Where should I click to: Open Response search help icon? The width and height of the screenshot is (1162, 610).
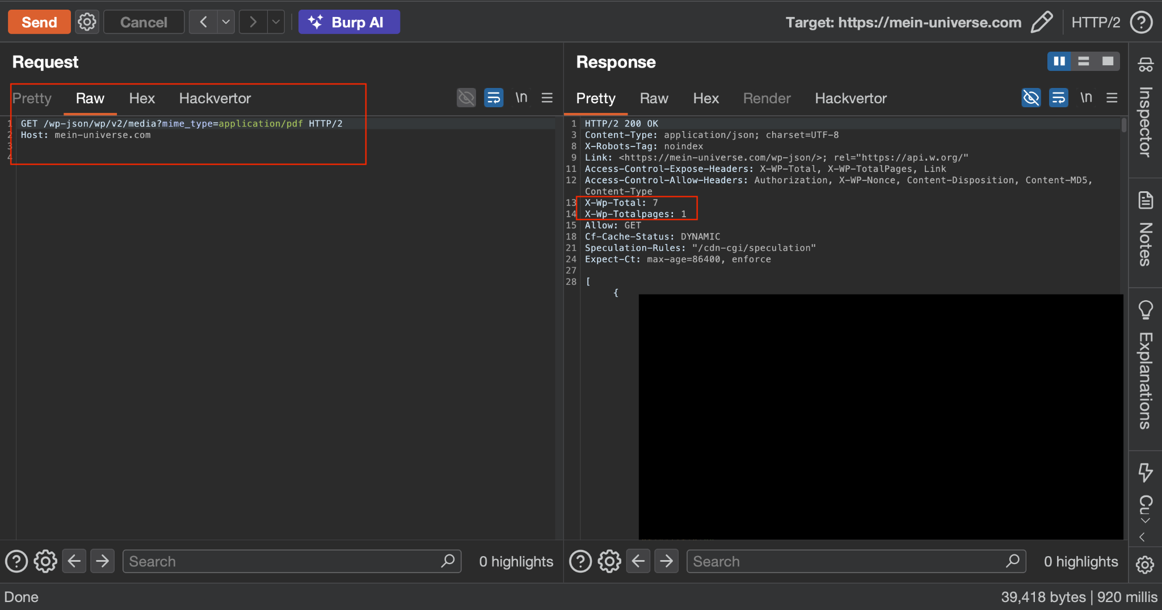point(580,561)
